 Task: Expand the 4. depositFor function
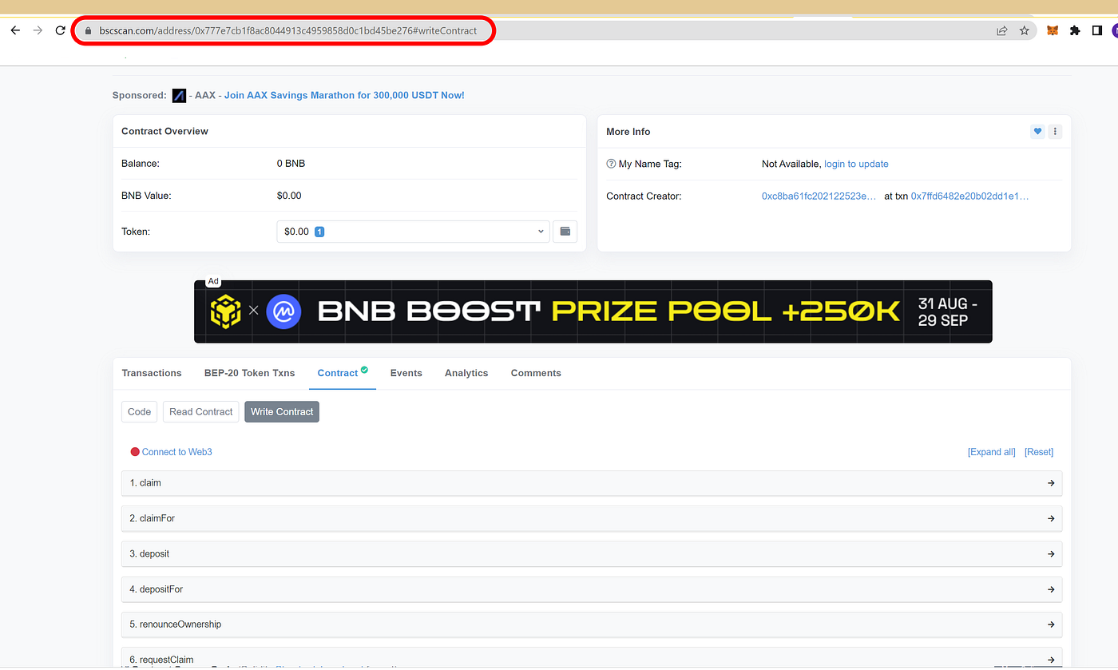[x=592, y=589]
